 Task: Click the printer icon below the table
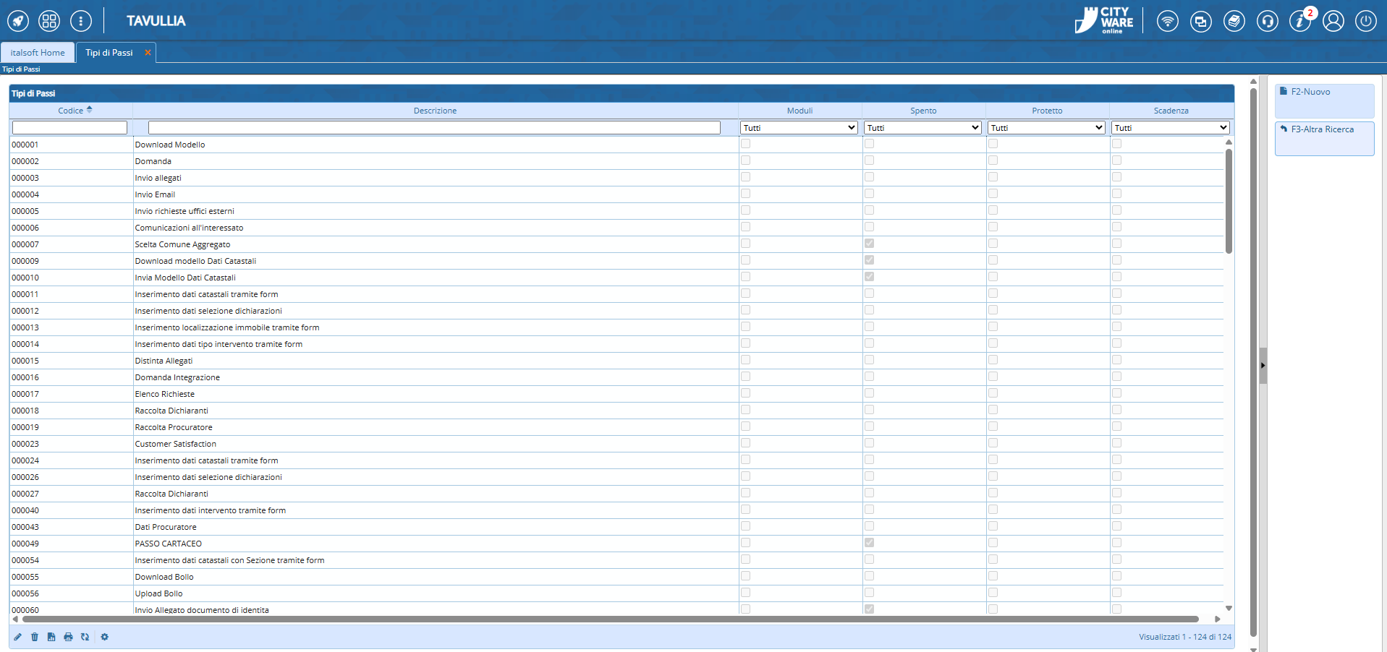pyautogui.click(x=68, y=637)
